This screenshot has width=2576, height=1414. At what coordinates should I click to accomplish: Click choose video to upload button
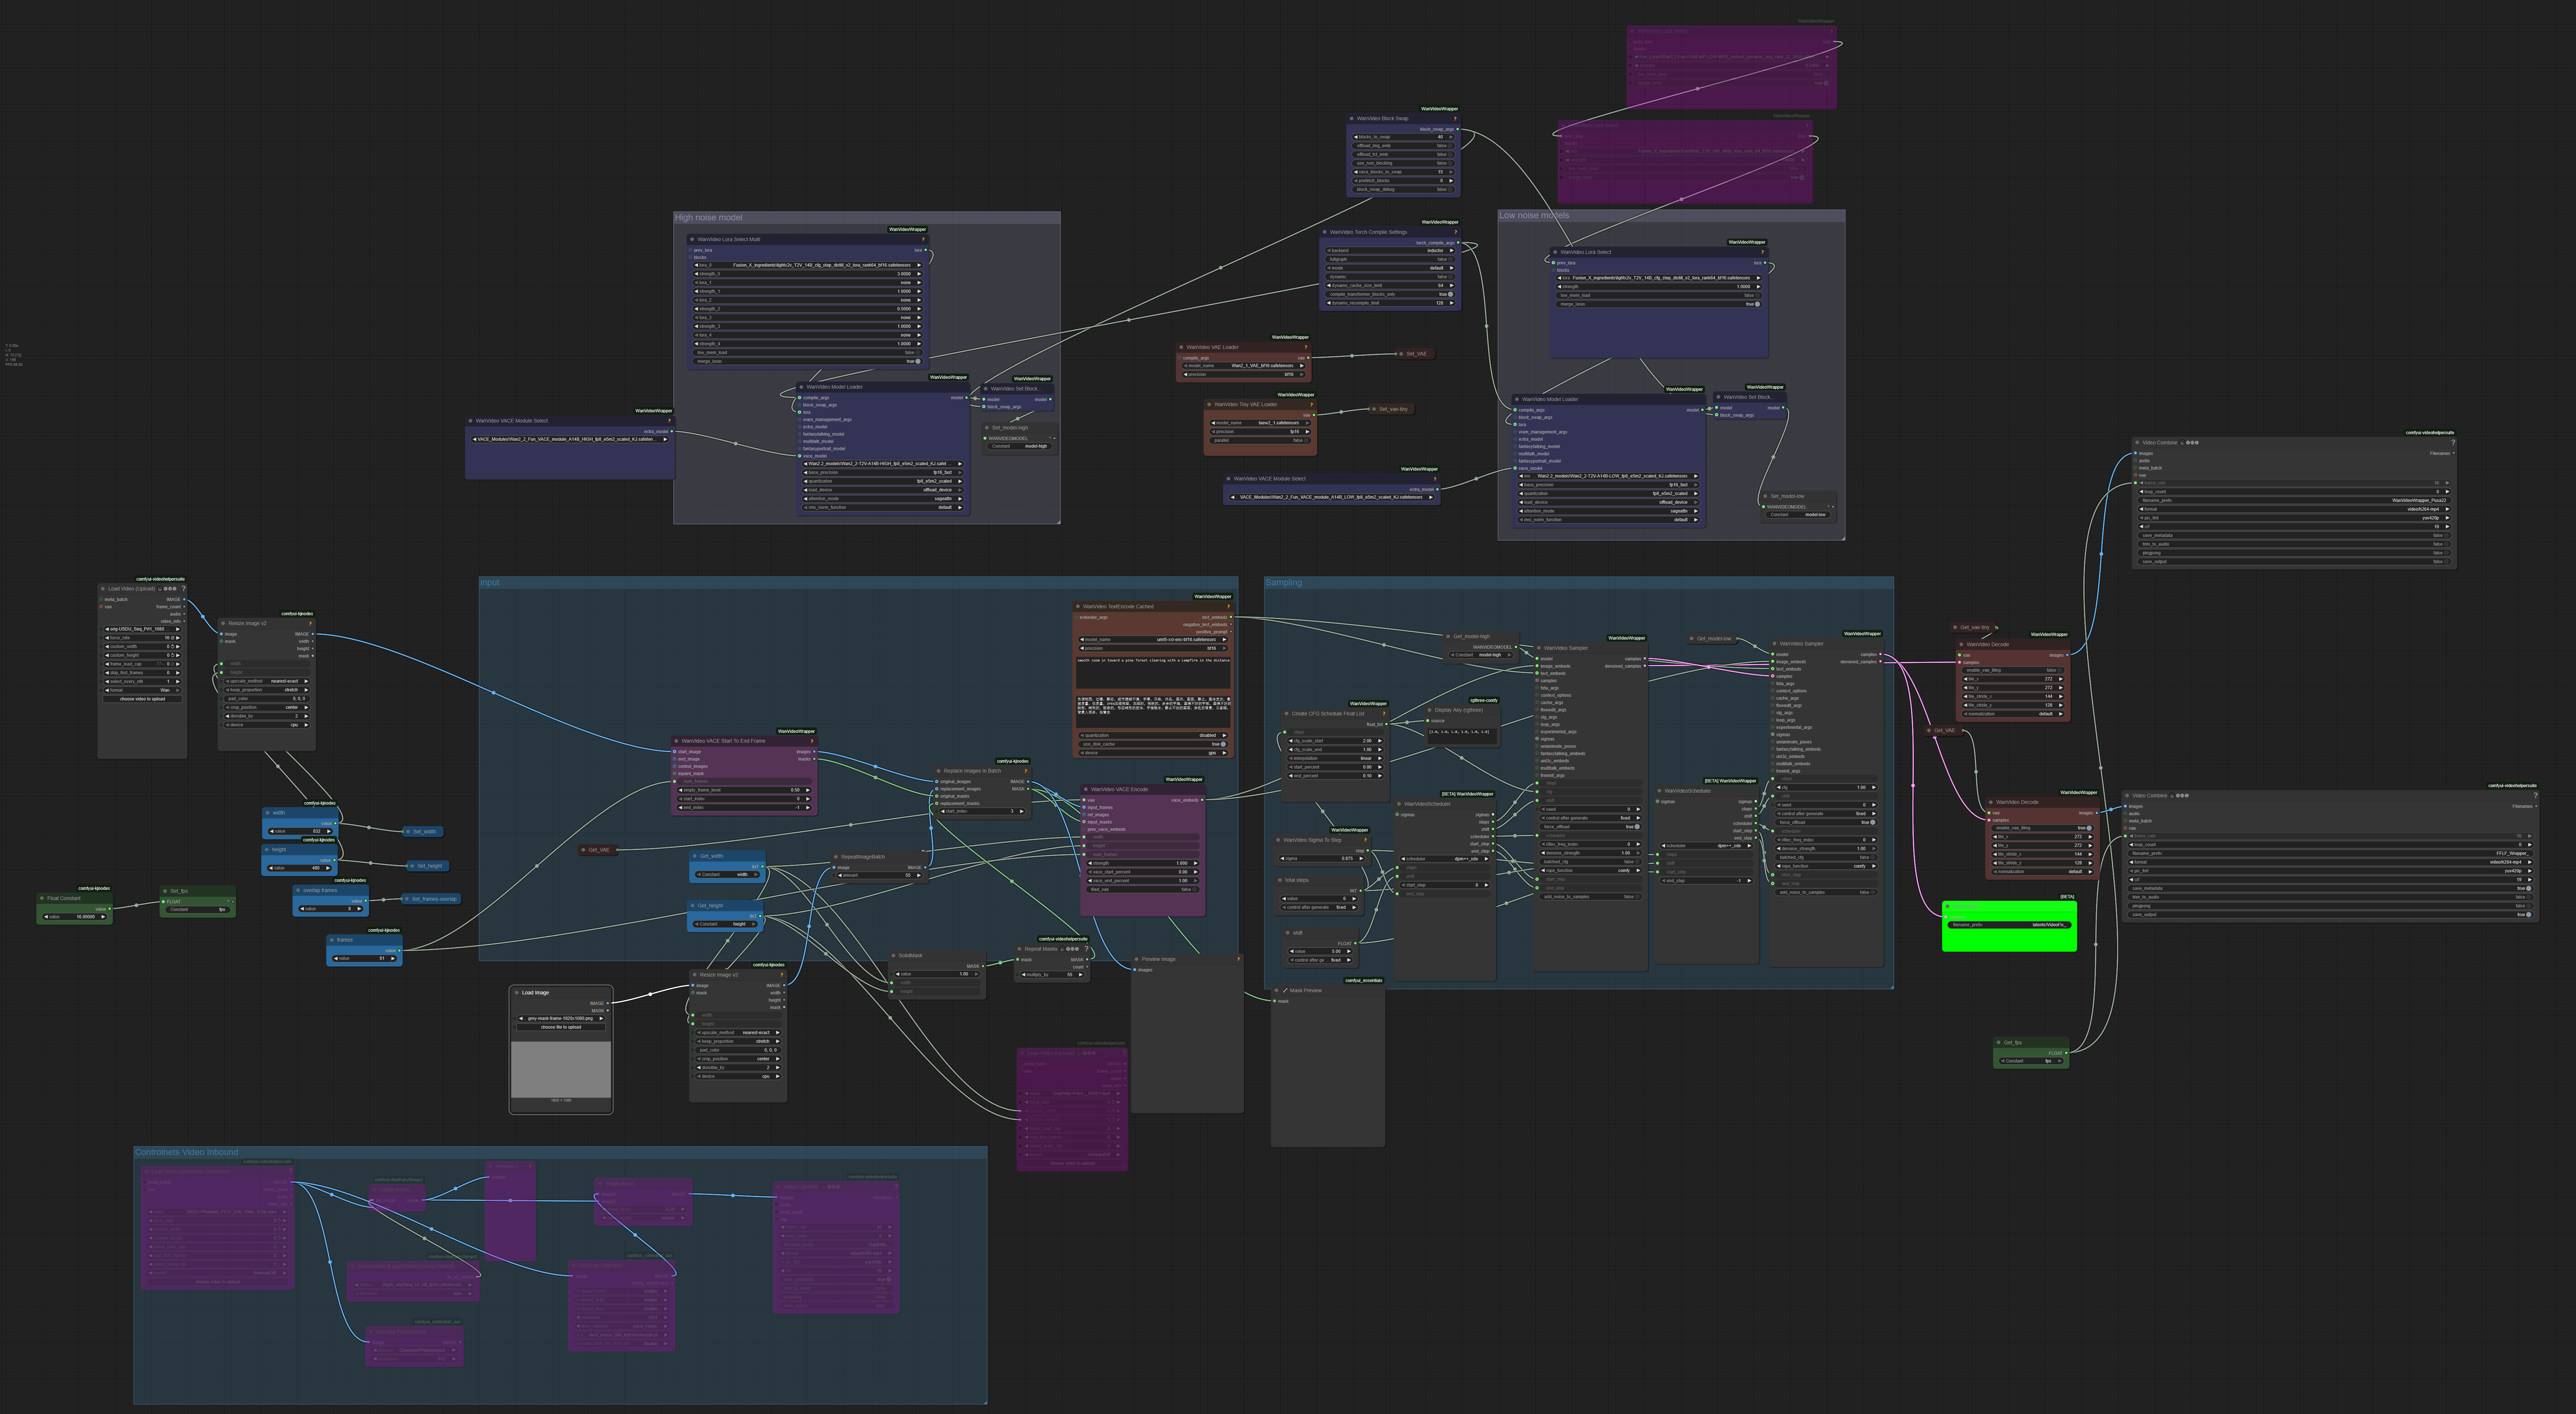pos(143,699)
